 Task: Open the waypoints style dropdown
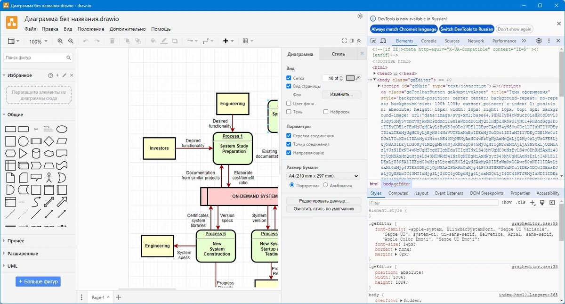pos(208,41)
